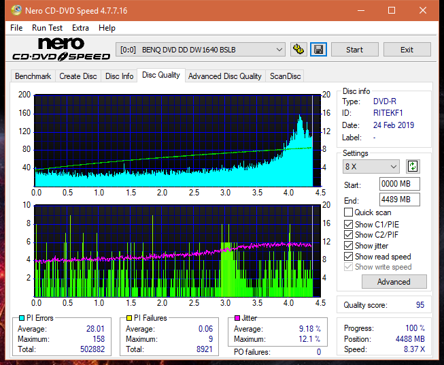
Task: Open the Advanced settings button
Action: 394,282
